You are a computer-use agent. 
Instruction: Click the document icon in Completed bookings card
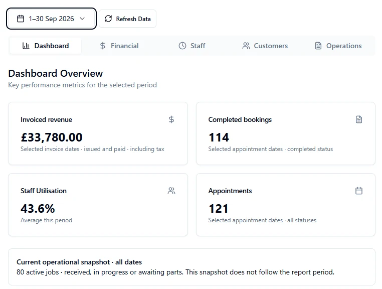click(359, 119)
